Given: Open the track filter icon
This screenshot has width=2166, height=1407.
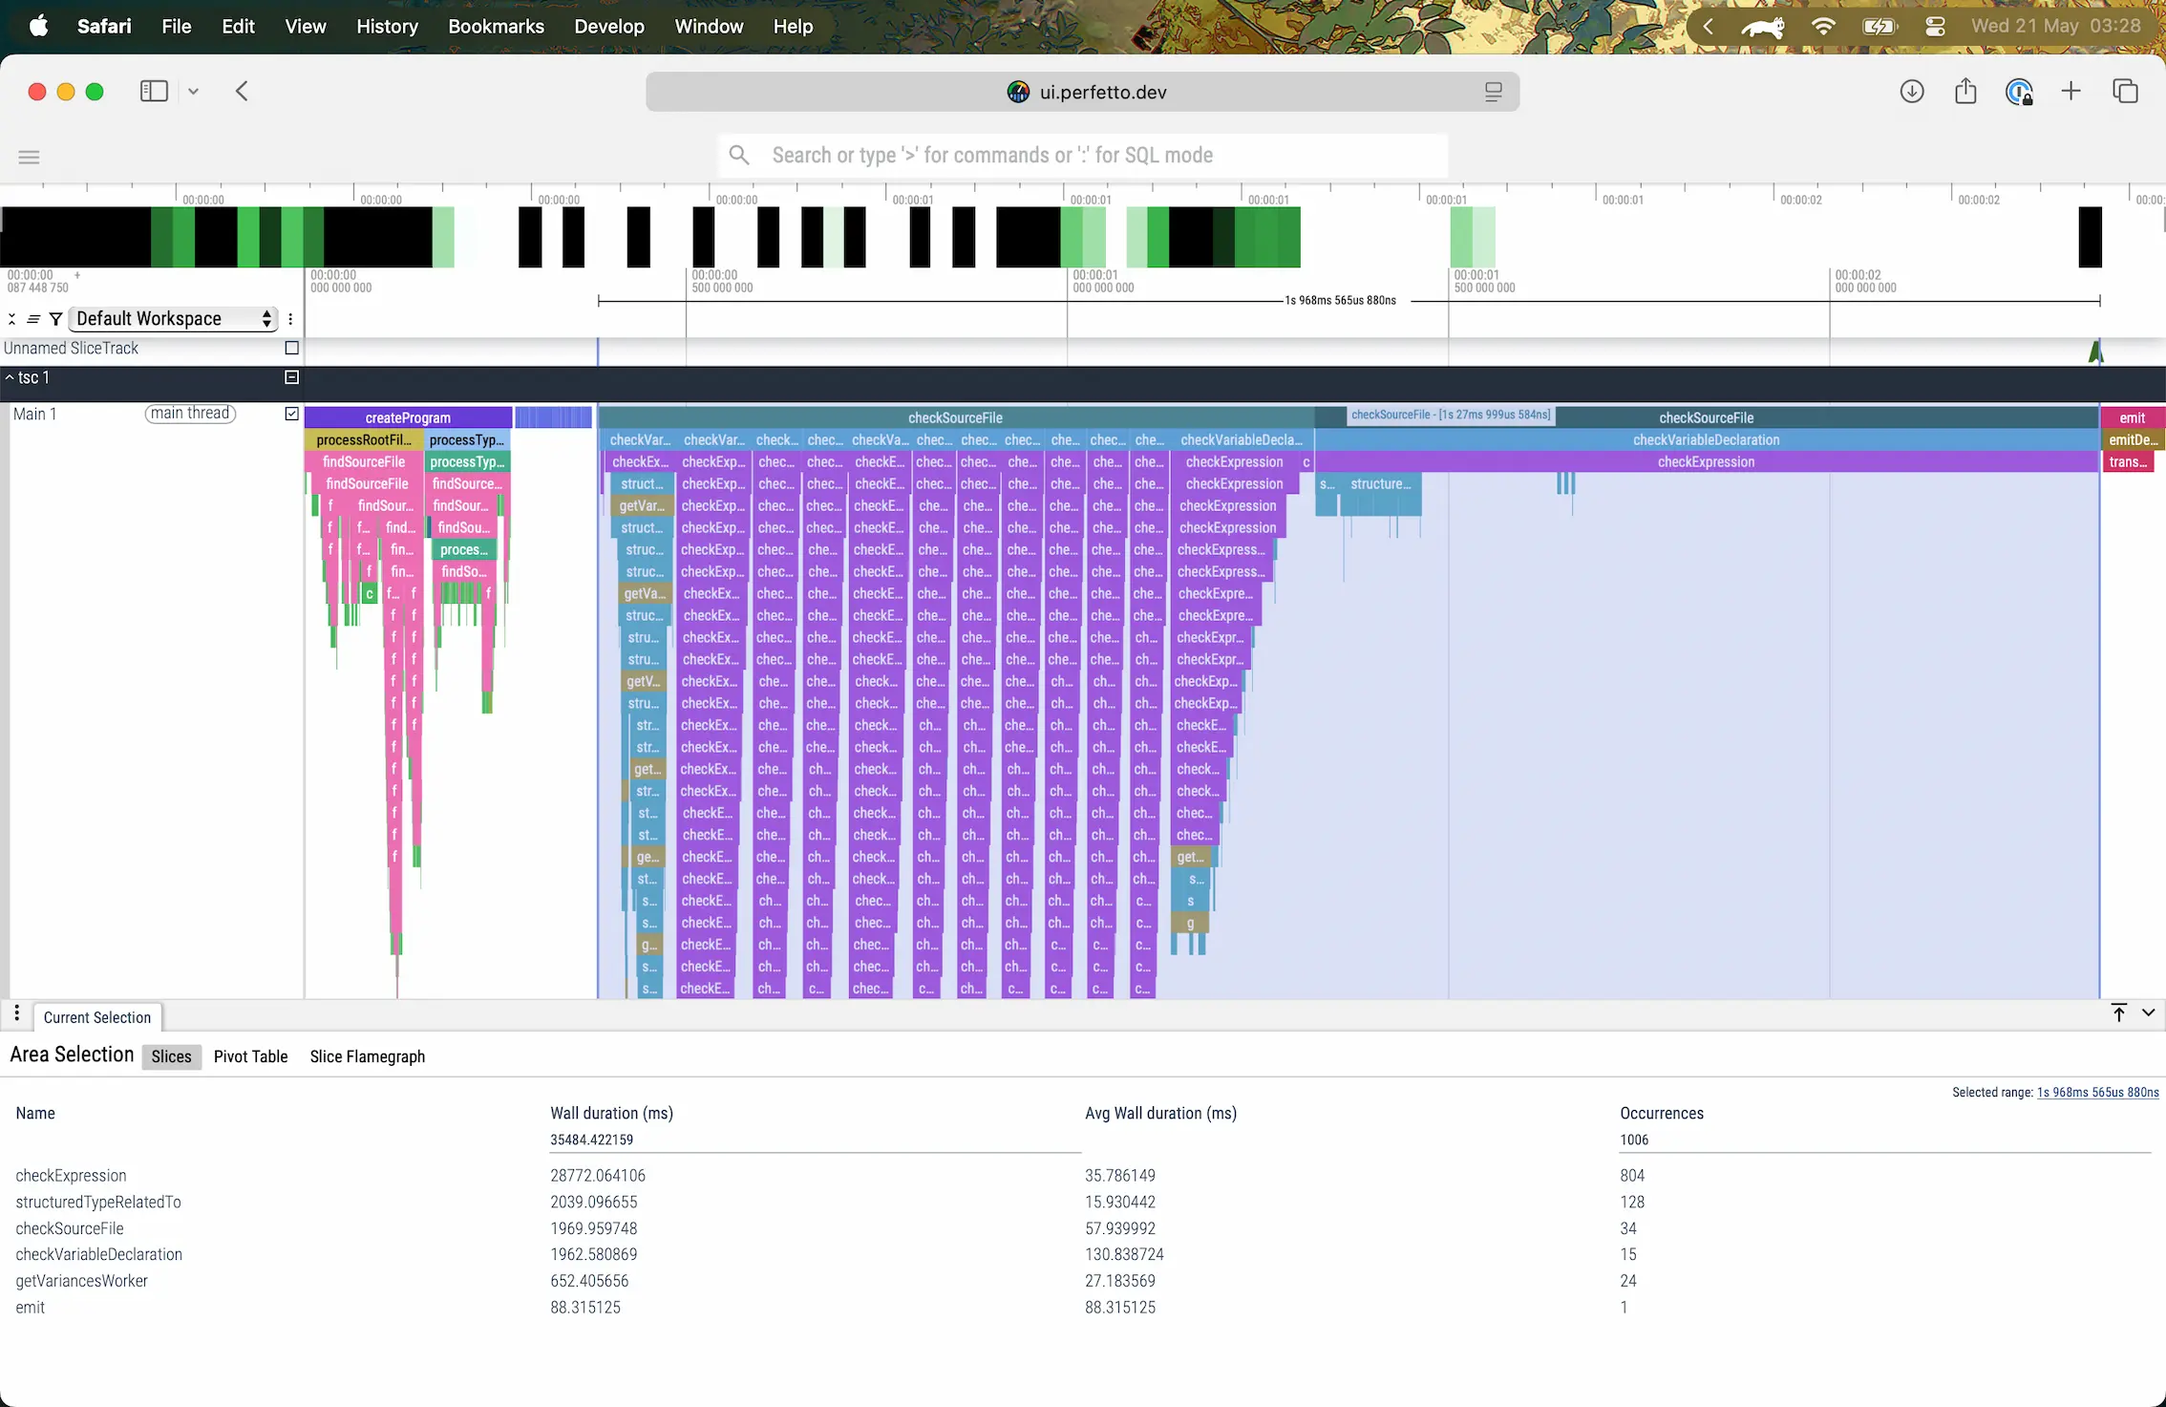Looking at the screenshot, I should pyautogui.click(x=55, y=319).
